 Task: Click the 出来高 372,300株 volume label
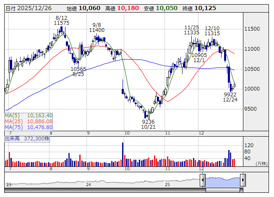27,139
